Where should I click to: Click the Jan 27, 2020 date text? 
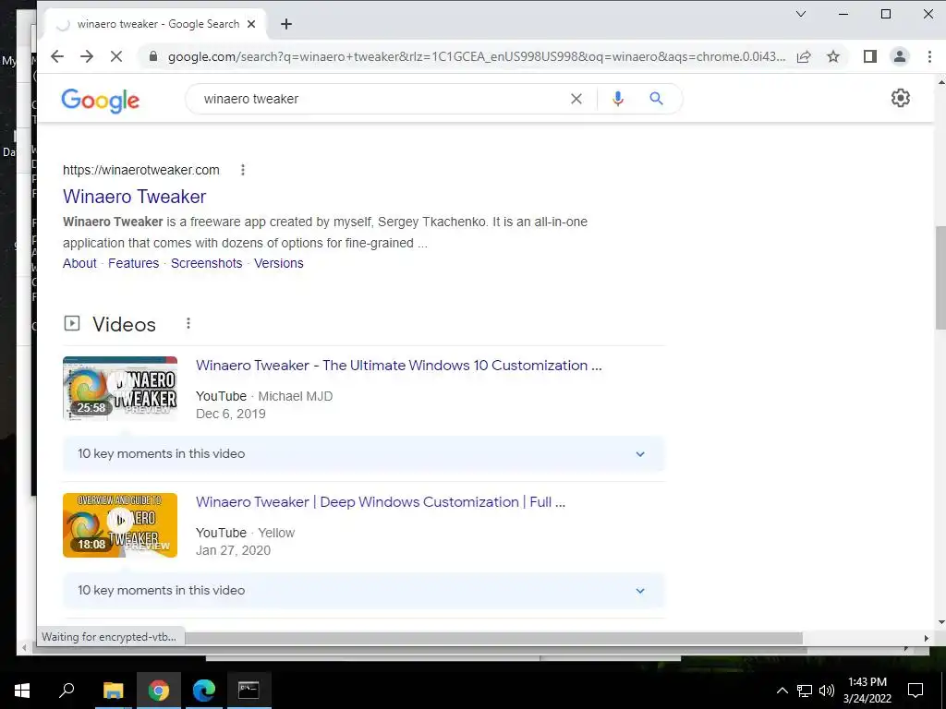[x=233, y=550]
